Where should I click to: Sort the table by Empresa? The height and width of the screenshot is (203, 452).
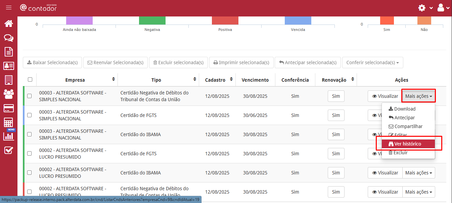(x=114, y=79)
